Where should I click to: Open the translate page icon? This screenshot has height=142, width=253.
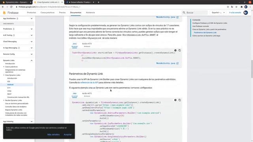pyautogui.click(x=232, y=7)
